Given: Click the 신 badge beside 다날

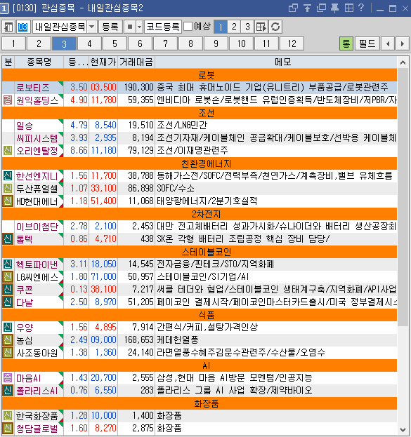Looking at the screenshot, I should coord(8,302).
